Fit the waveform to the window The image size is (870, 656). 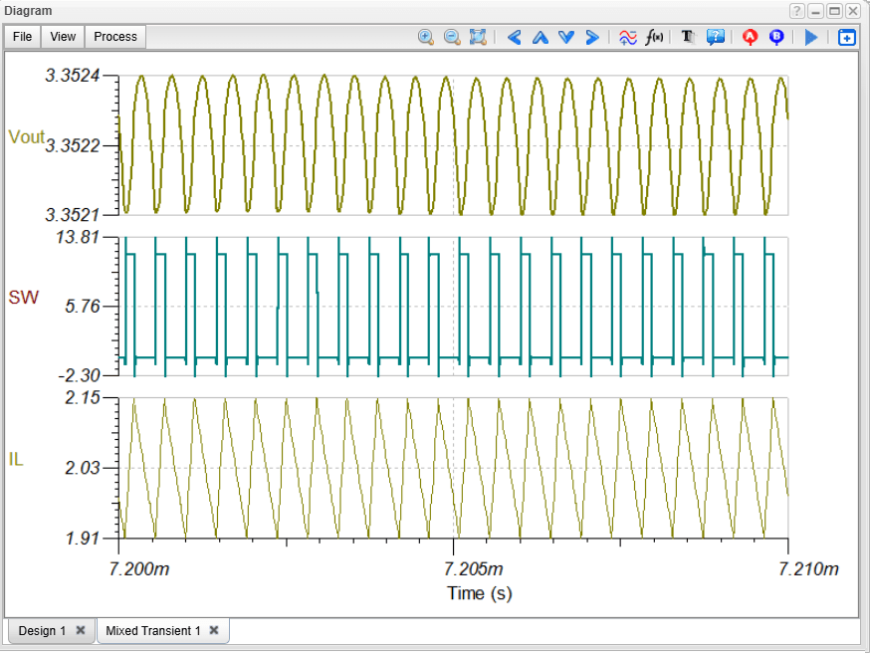pos(478,37)
